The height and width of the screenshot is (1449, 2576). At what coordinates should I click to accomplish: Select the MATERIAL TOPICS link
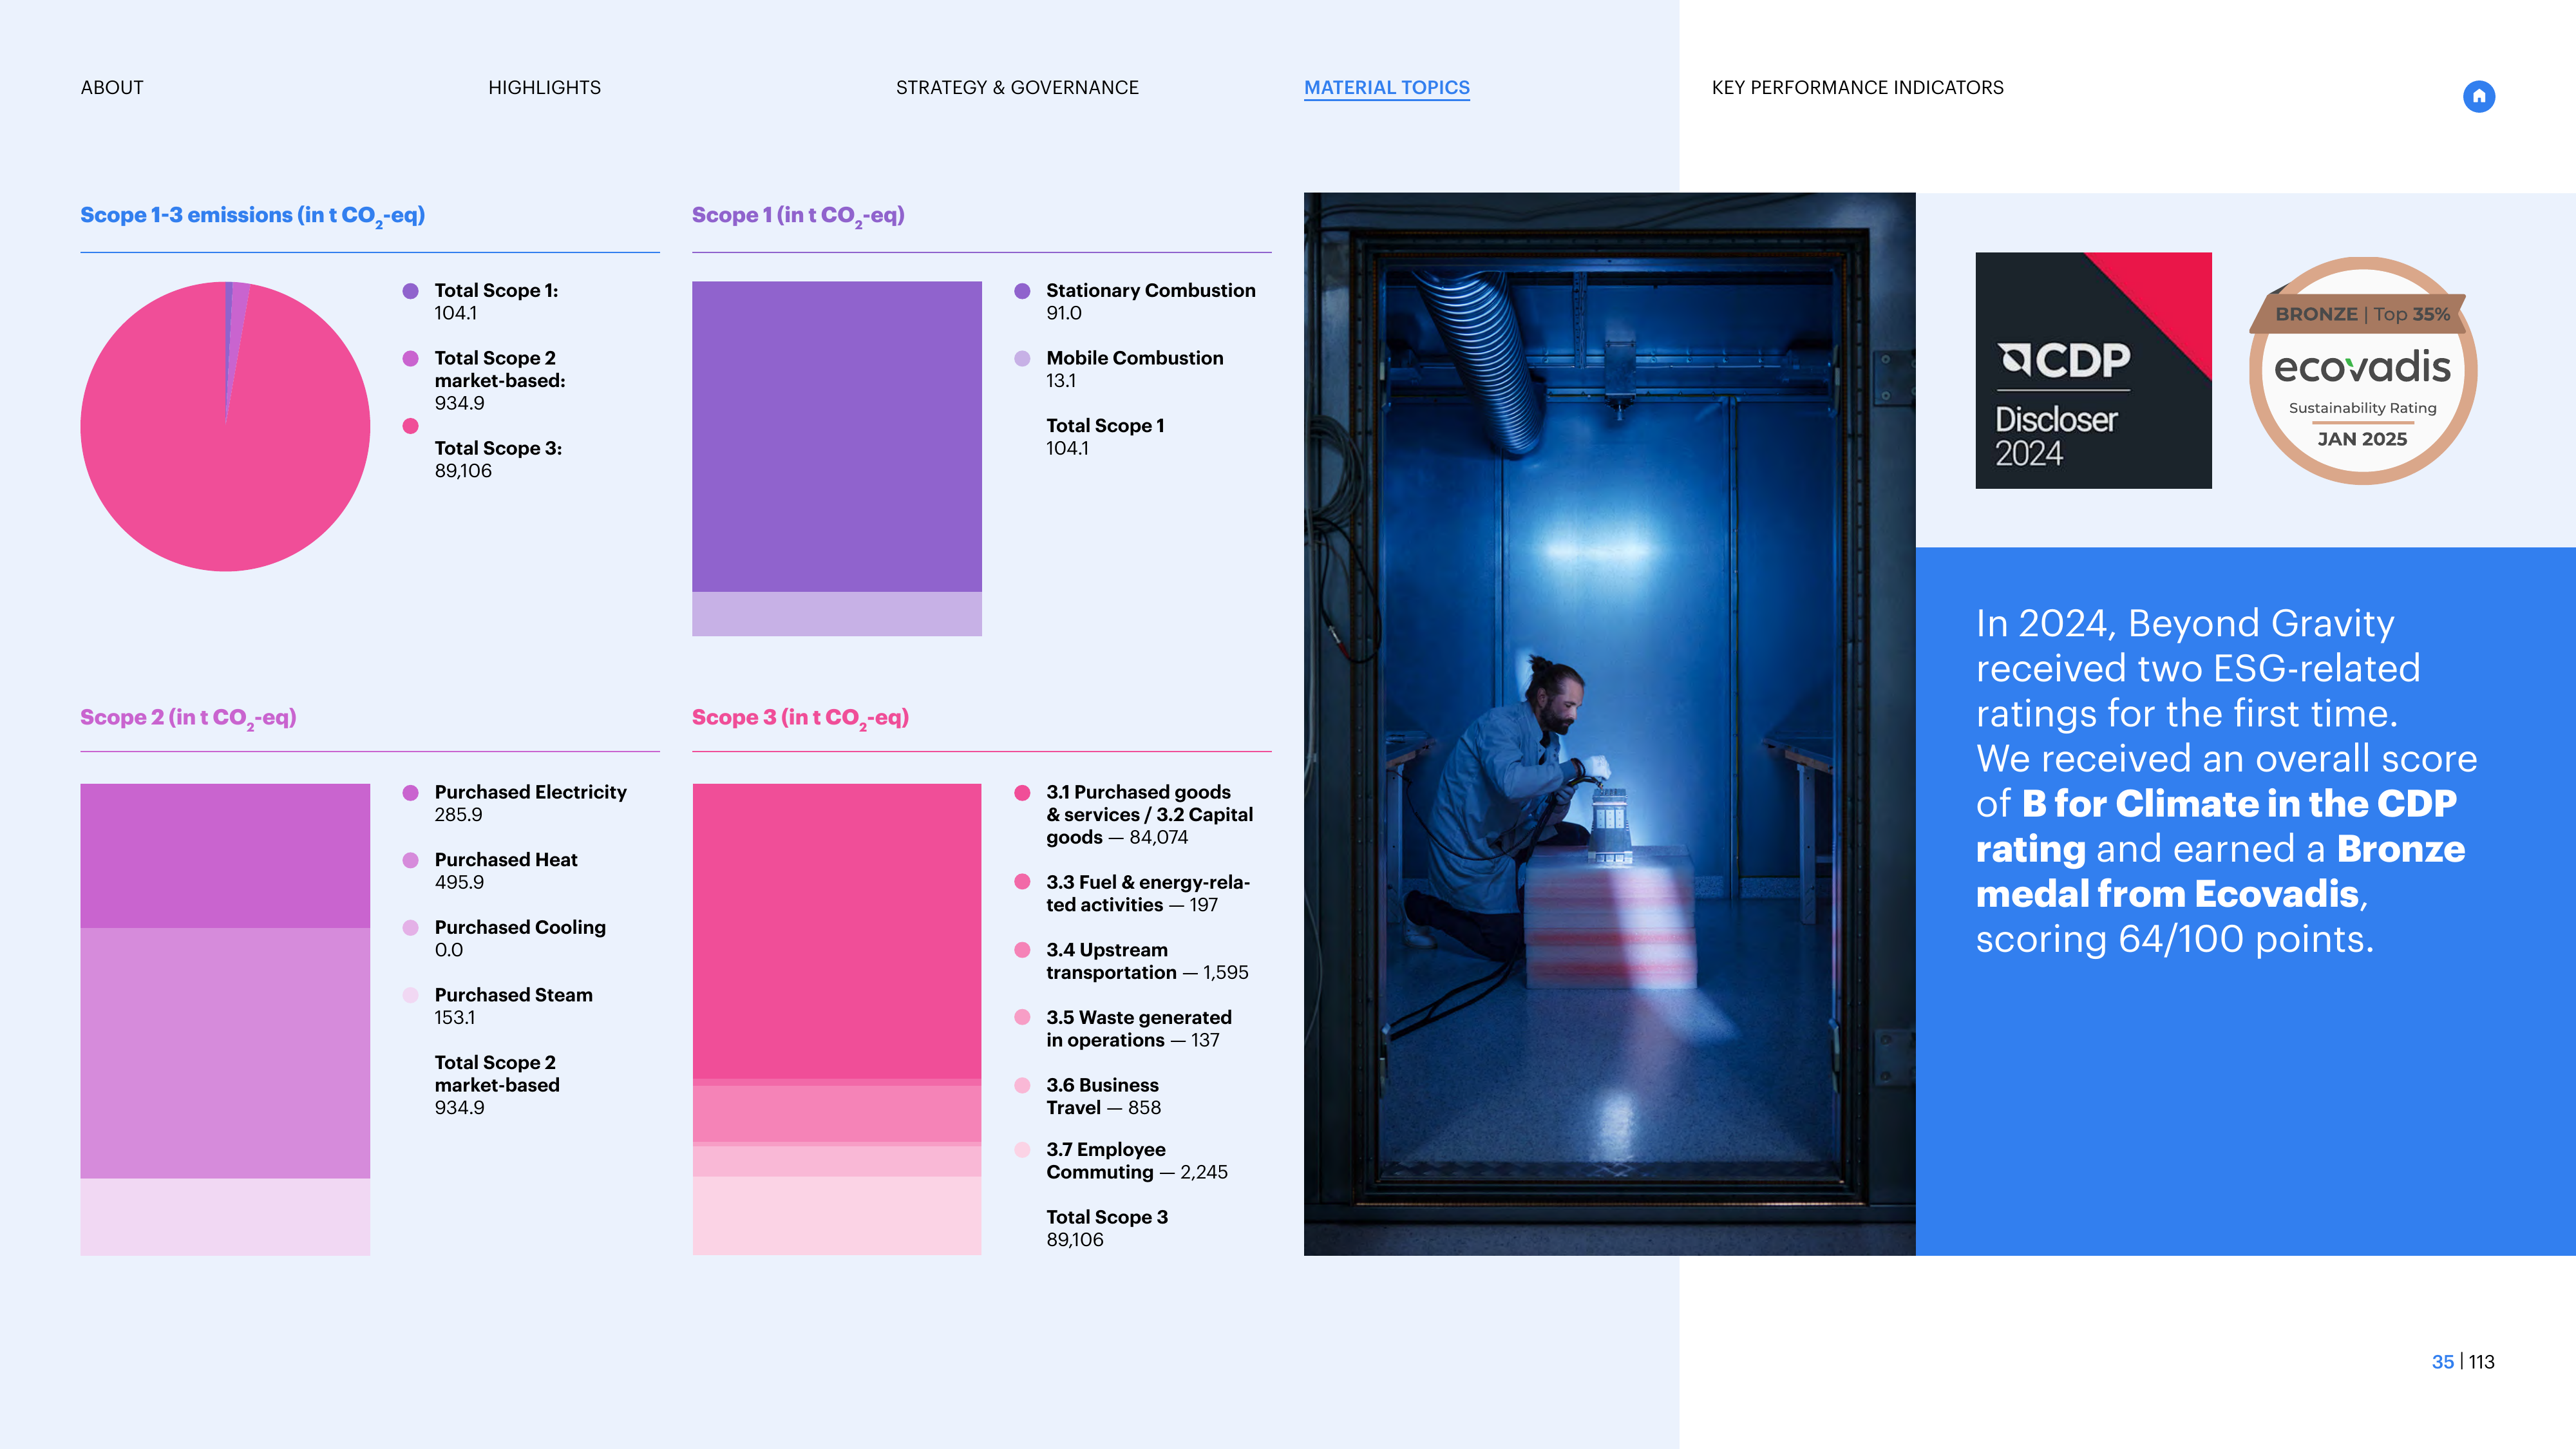tap(1387, 88)
